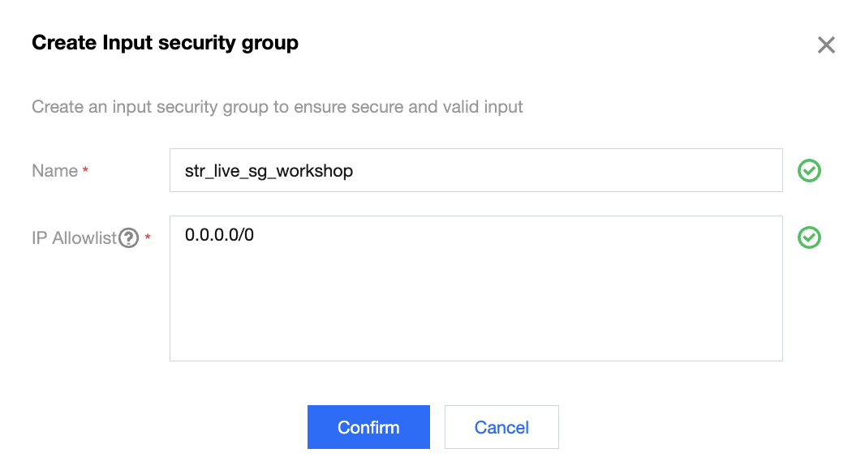Confirm the security group creation
Screen dimensions: 865x470
pyautogui.click(x=368, y=427)
